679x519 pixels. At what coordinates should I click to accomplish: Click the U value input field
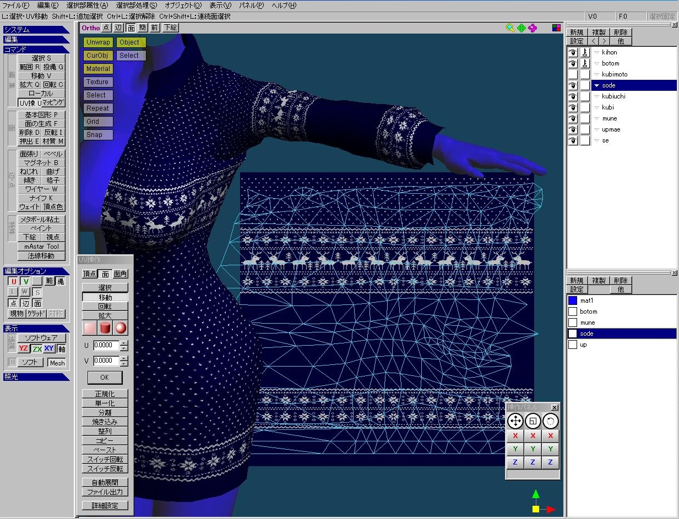106,346
